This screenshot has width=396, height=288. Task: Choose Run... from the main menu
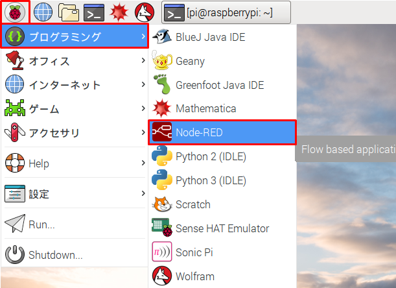41,224
